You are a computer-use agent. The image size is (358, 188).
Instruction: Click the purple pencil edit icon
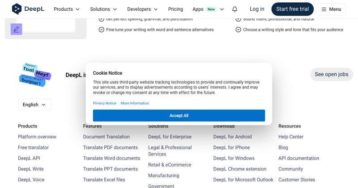point(16,29)
